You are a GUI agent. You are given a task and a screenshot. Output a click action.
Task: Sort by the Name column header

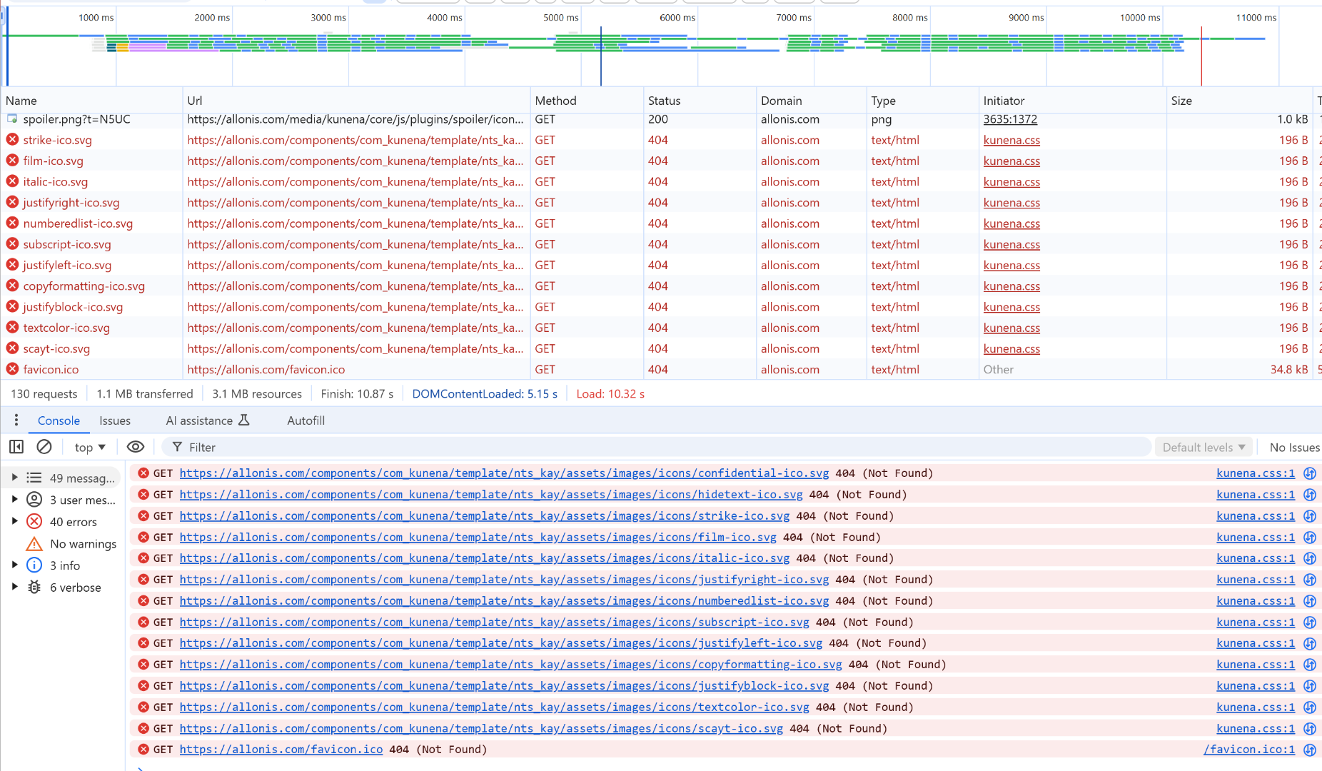pos(92,101)
